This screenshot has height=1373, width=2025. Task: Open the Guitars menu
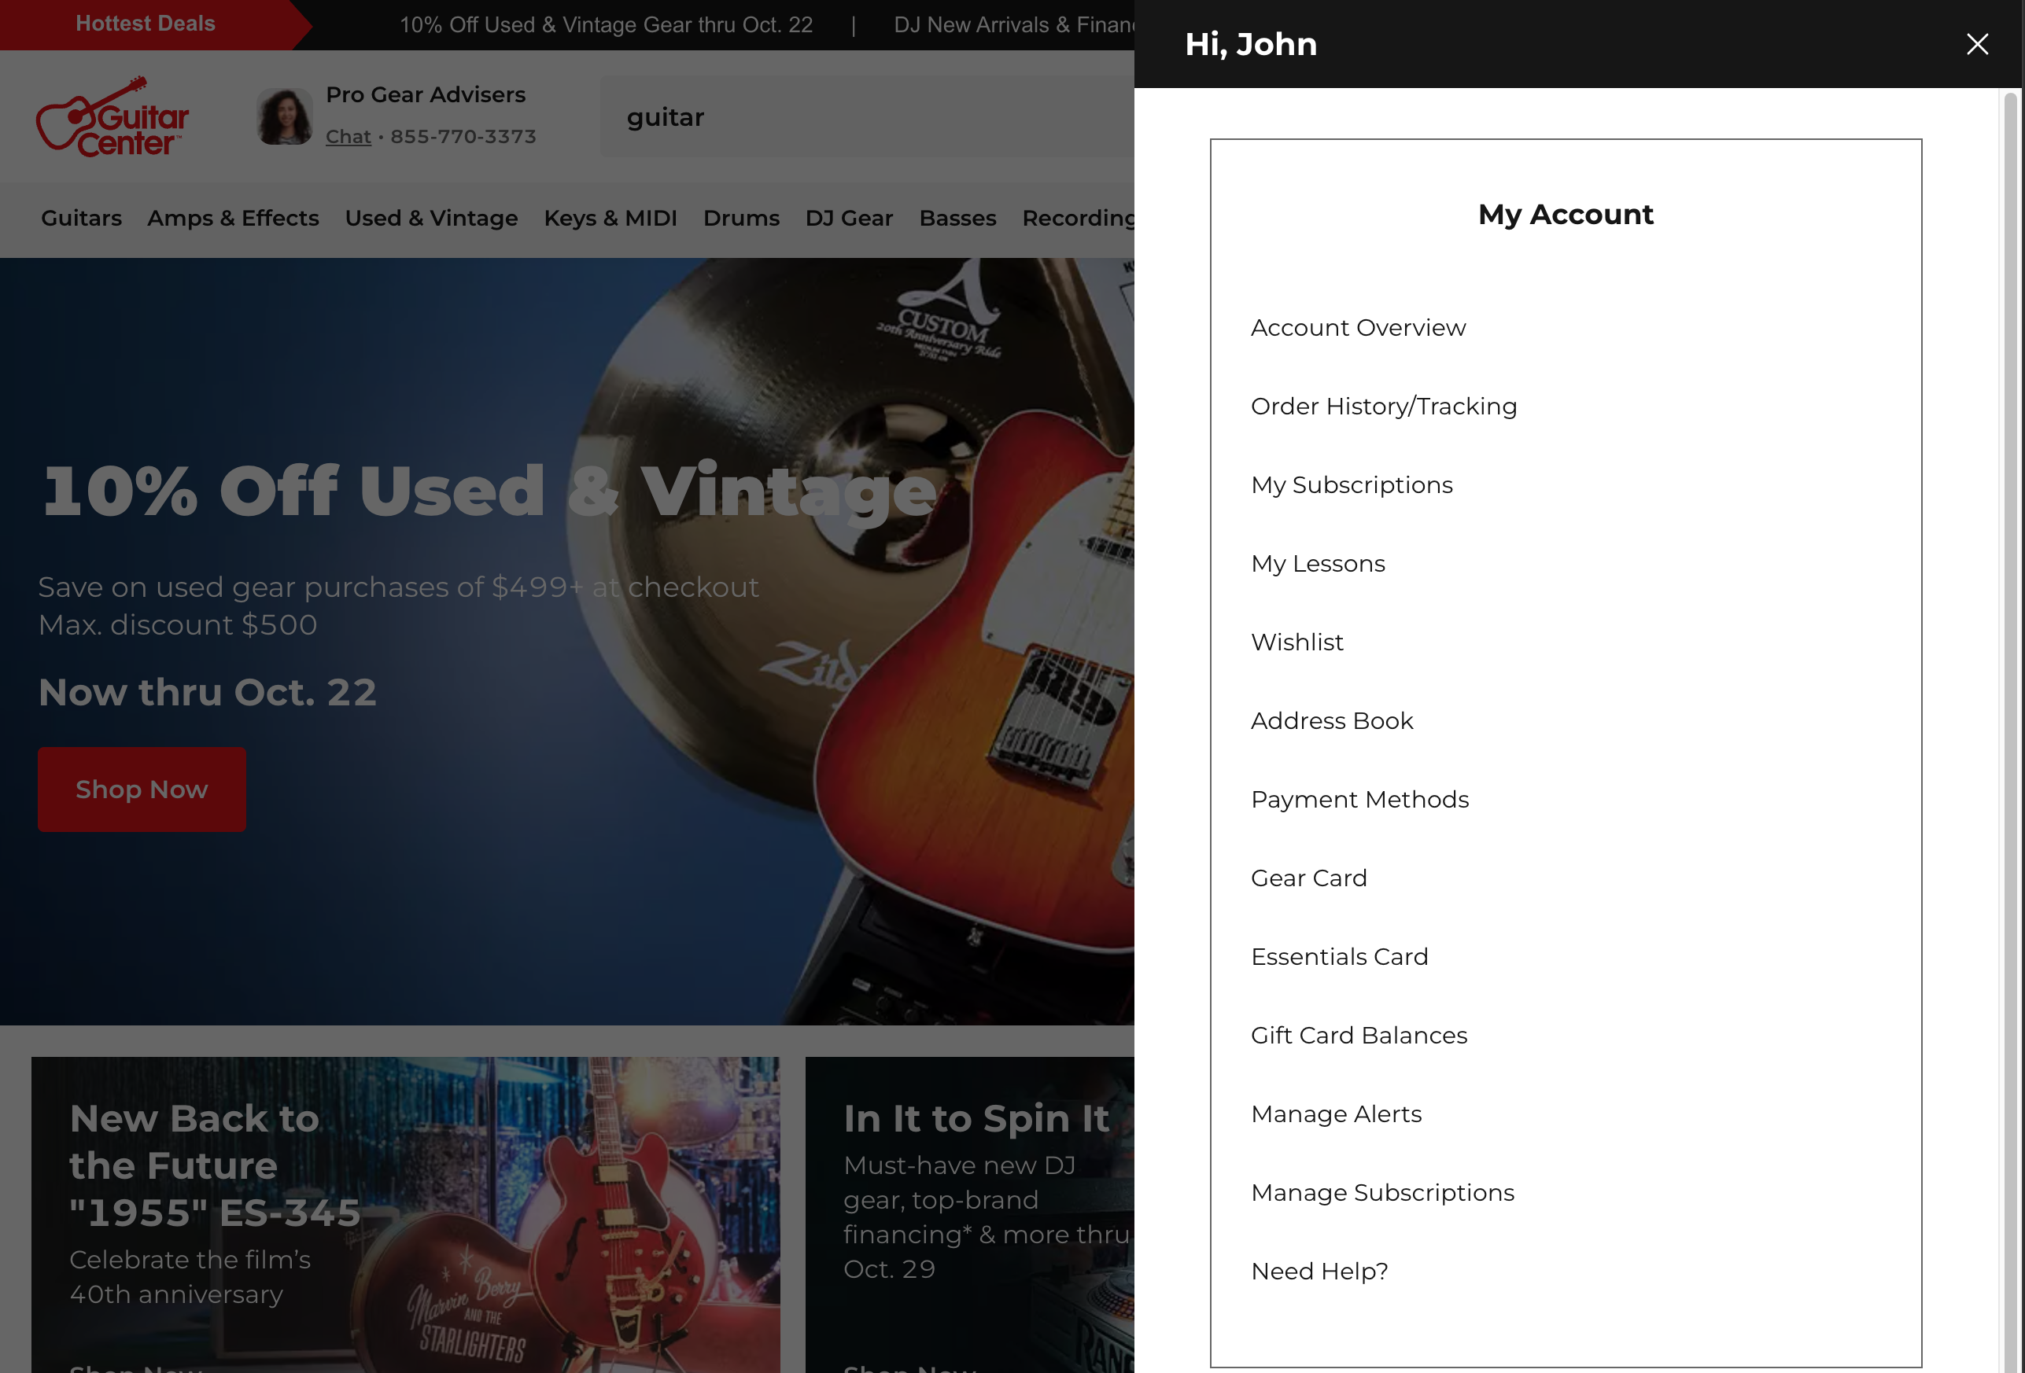81,219
